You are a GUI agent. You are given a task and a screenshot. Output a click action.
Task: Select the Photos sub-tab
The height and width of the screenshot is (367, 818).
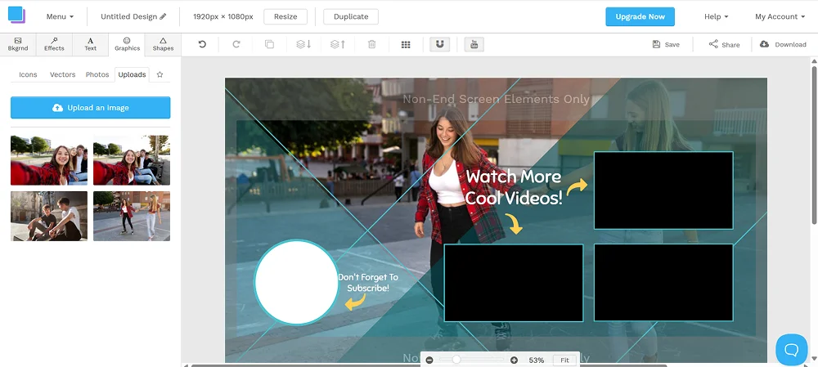click(97, 74)
